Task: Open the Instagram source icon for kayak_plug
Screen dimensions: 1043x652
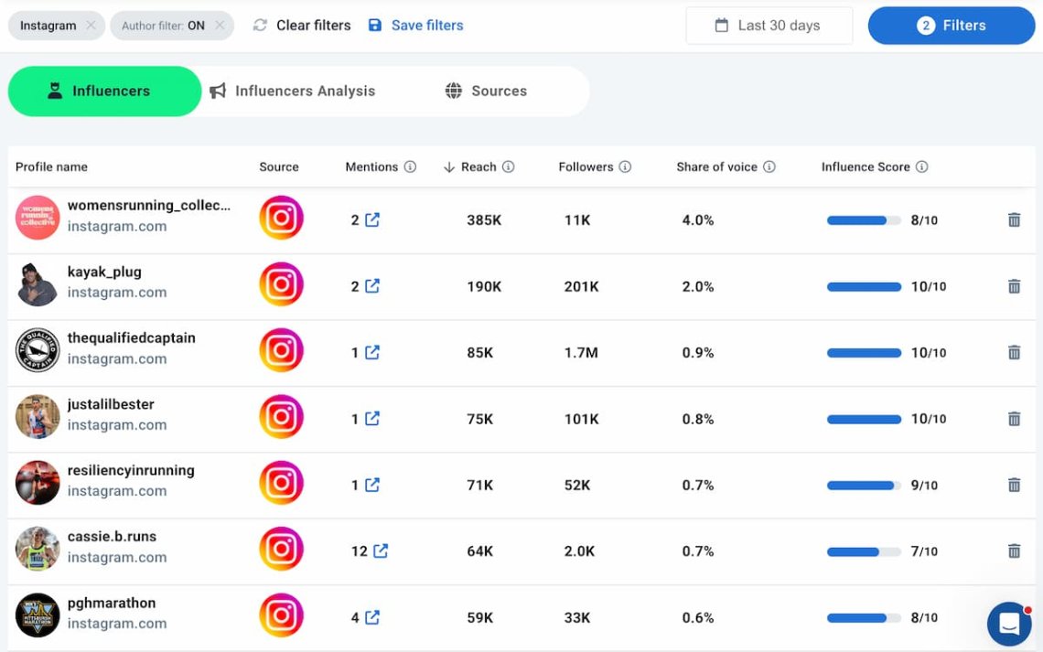Action: point(281,285)
